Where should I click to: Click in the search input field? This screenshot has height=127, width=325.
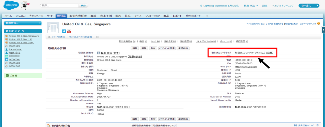(x=59, y=6)
